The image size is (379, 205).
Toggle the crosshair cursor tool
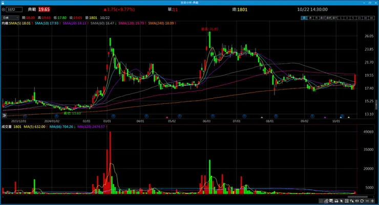click(x=352, y=201)
